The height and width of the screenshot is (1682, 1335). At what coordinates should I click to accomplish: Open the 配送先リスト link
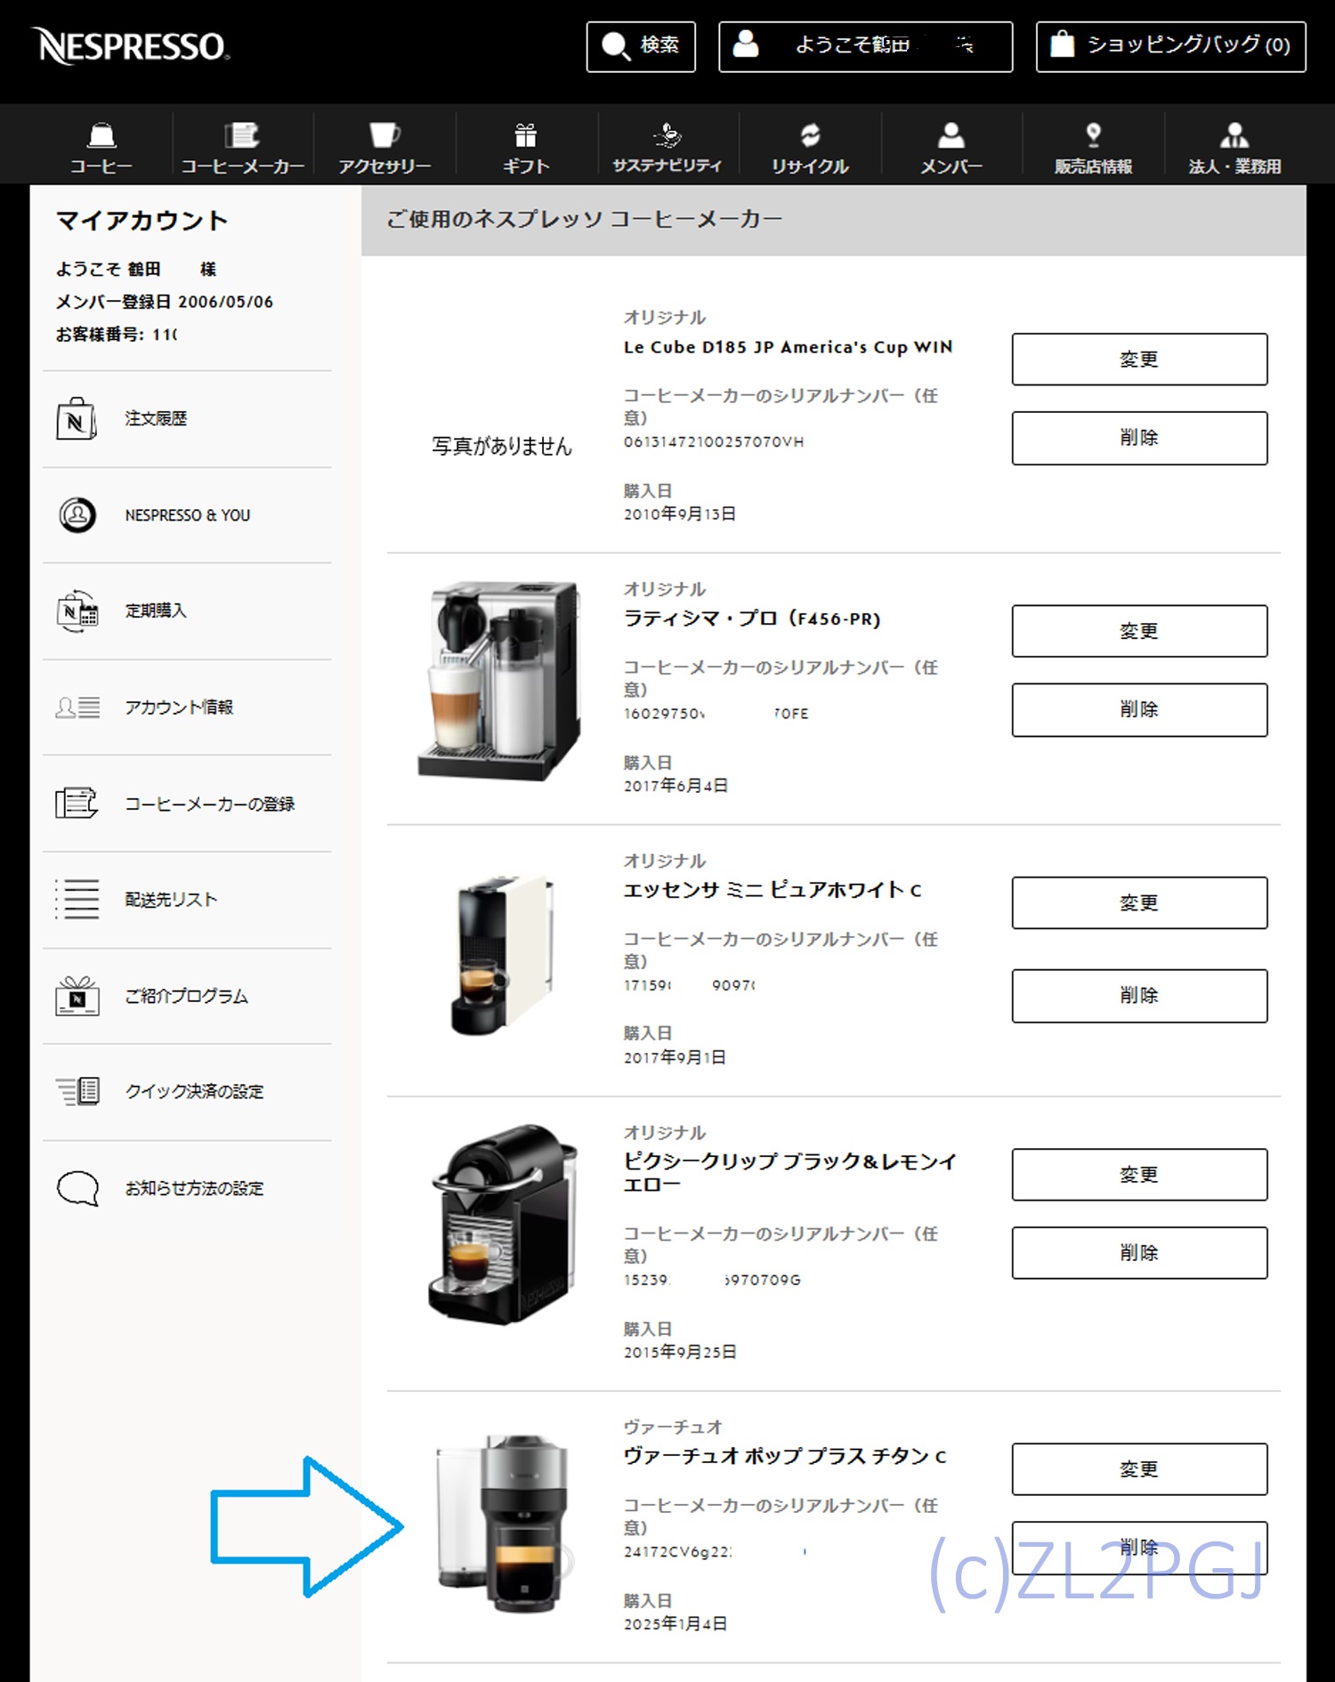(x=171, y=900)
